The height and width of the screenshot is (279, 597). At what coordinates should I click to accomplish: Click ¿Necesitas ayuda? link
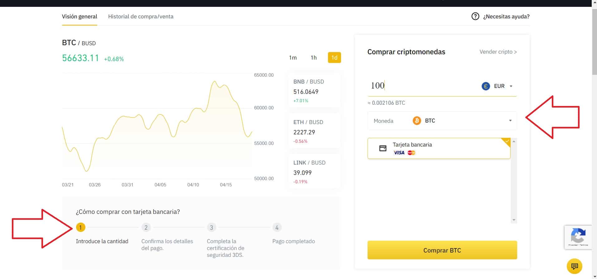pyautogui.click(x=506, y=17)
